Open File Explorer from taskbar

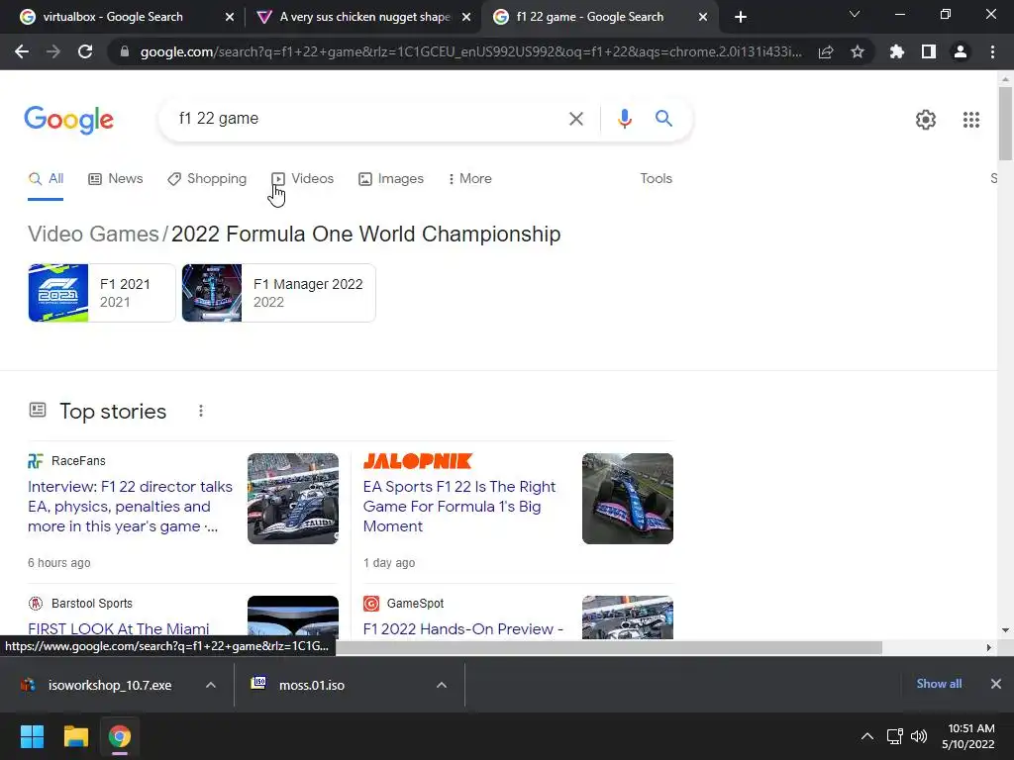pyautogui.click(x=75, y=736)
